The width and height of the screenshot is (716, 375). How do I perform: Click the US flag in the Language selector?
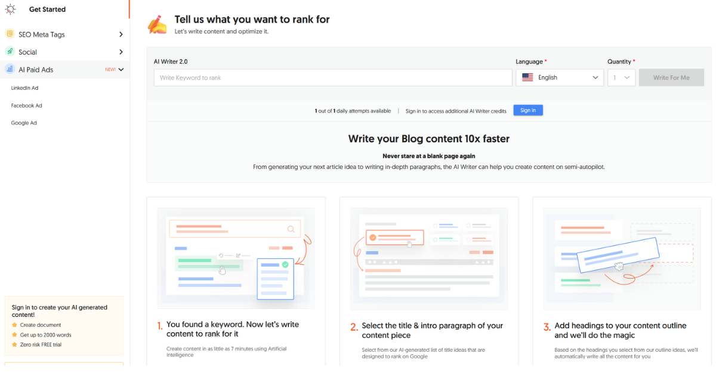coord(527,77)
